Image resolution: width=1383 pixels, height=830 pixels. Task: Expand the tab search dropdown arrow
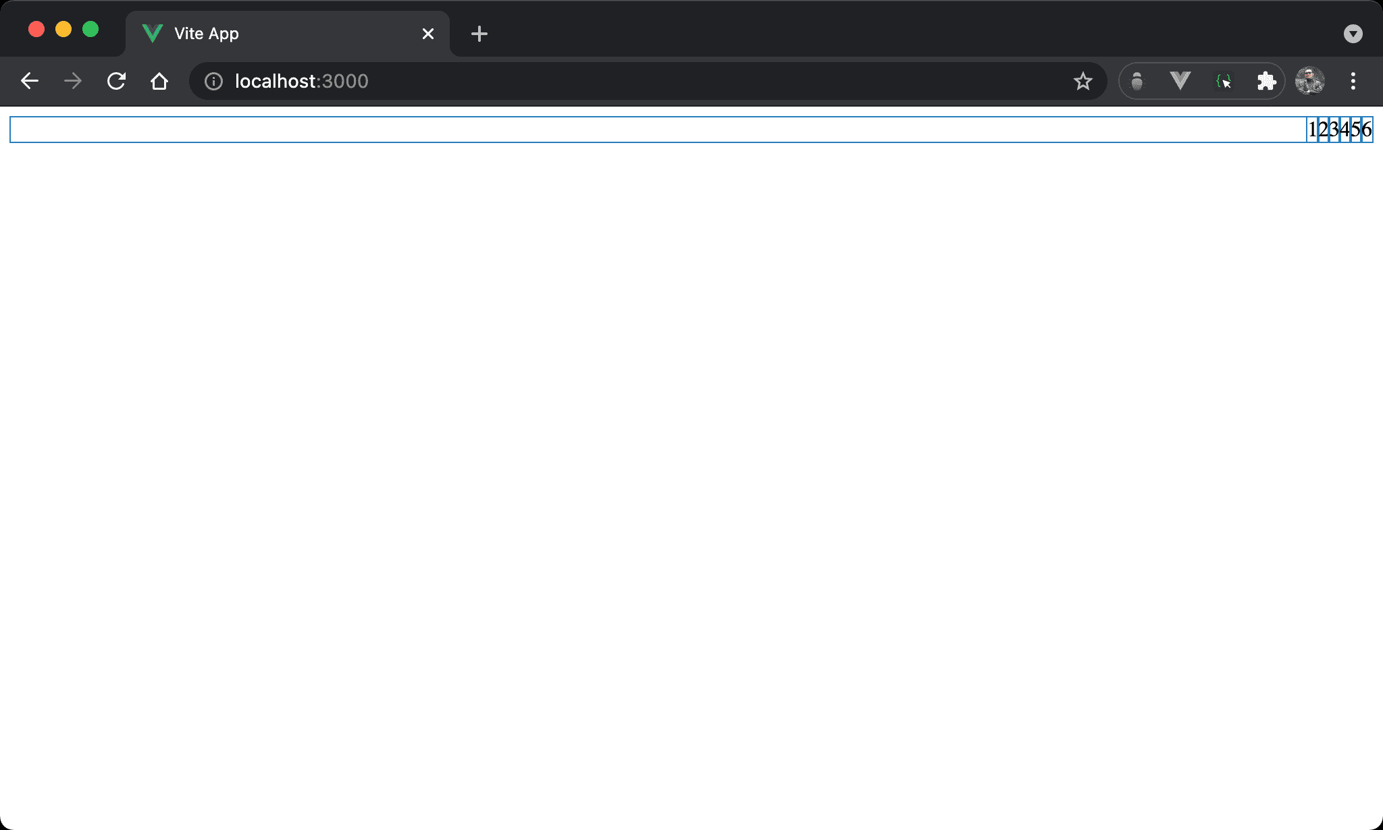[x=1353, y=34]
